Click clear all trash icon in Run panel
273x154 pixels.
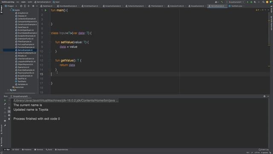9,119
